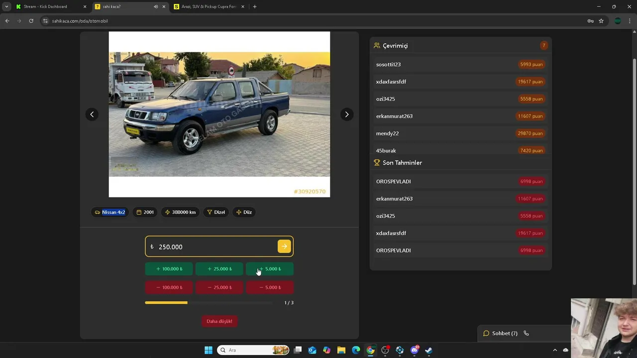The height and width of the screenshot is (358, 637).
Task: Click the site information icon in address bar
Action: click(x=45, y=21)
